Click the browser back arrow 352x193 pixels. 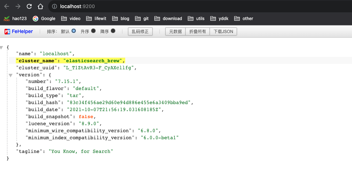pos(7,6)
